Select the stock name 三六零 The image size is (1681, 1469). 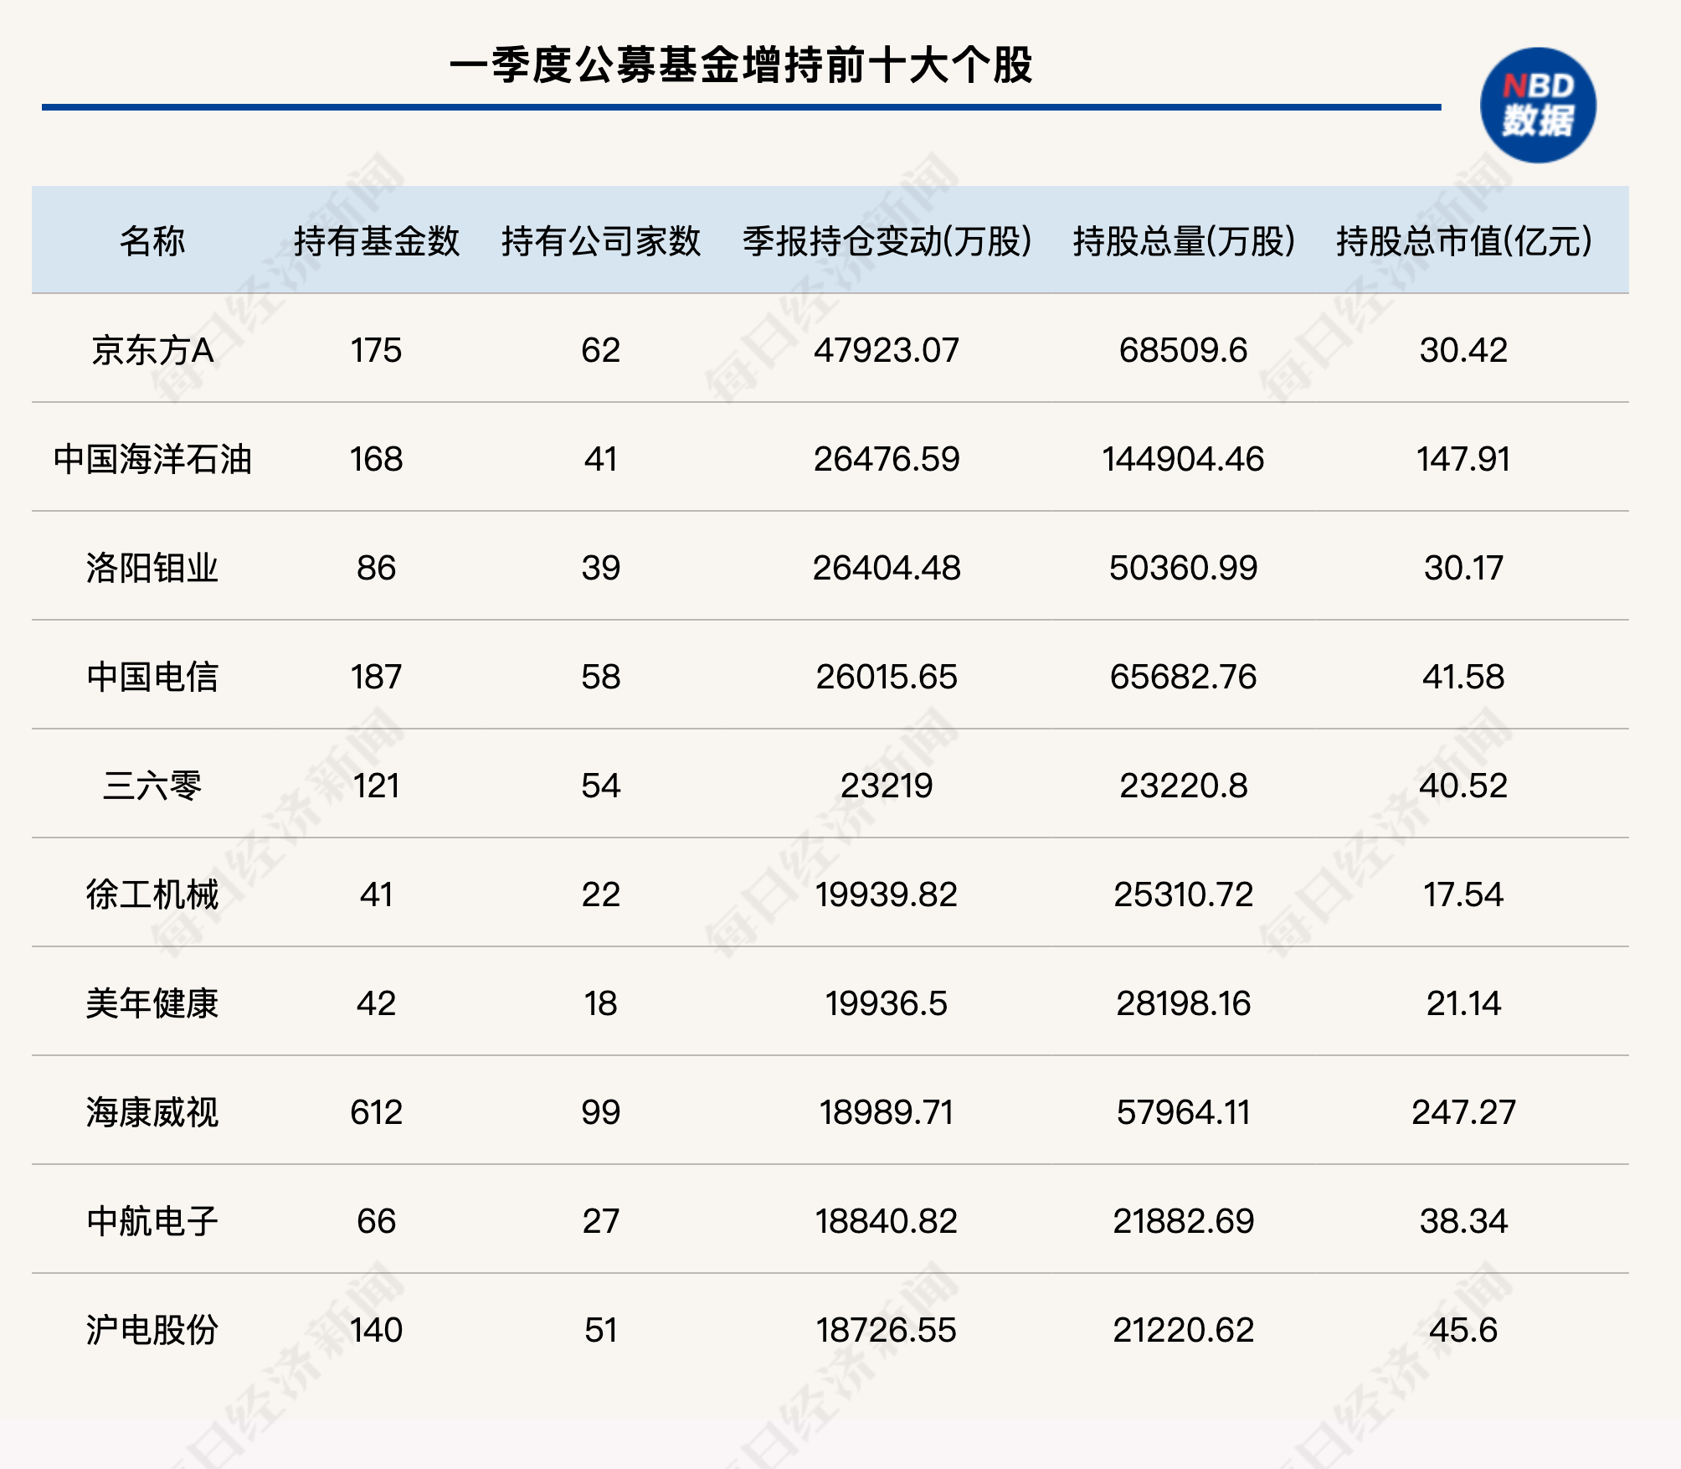152,786
